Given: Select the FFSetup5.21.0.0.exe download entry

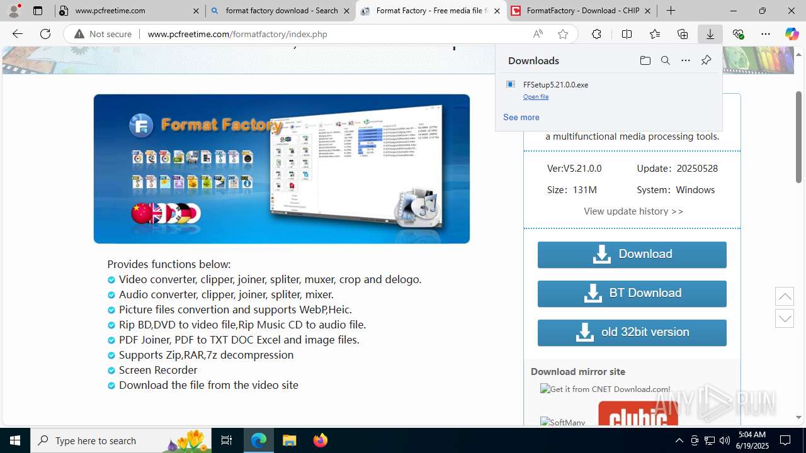Looking at the screenshot, I should (x=608, y=90).
